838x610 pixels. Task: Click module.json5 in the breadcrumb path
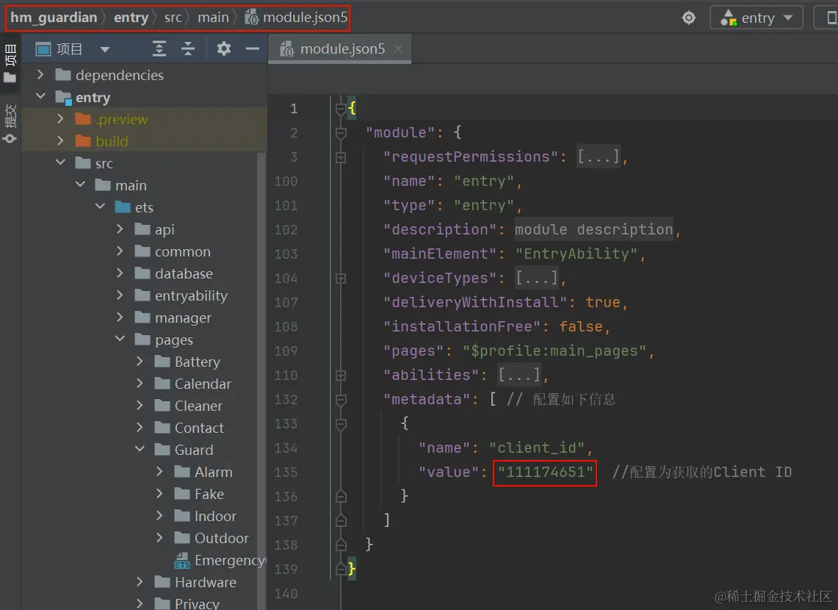pyautogui.click(x=297, y=17)
